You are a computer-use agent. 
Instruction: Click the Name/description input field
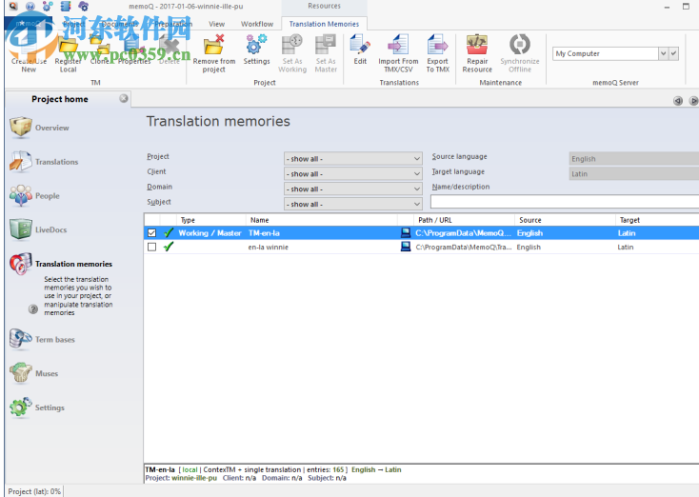[565, 202]
